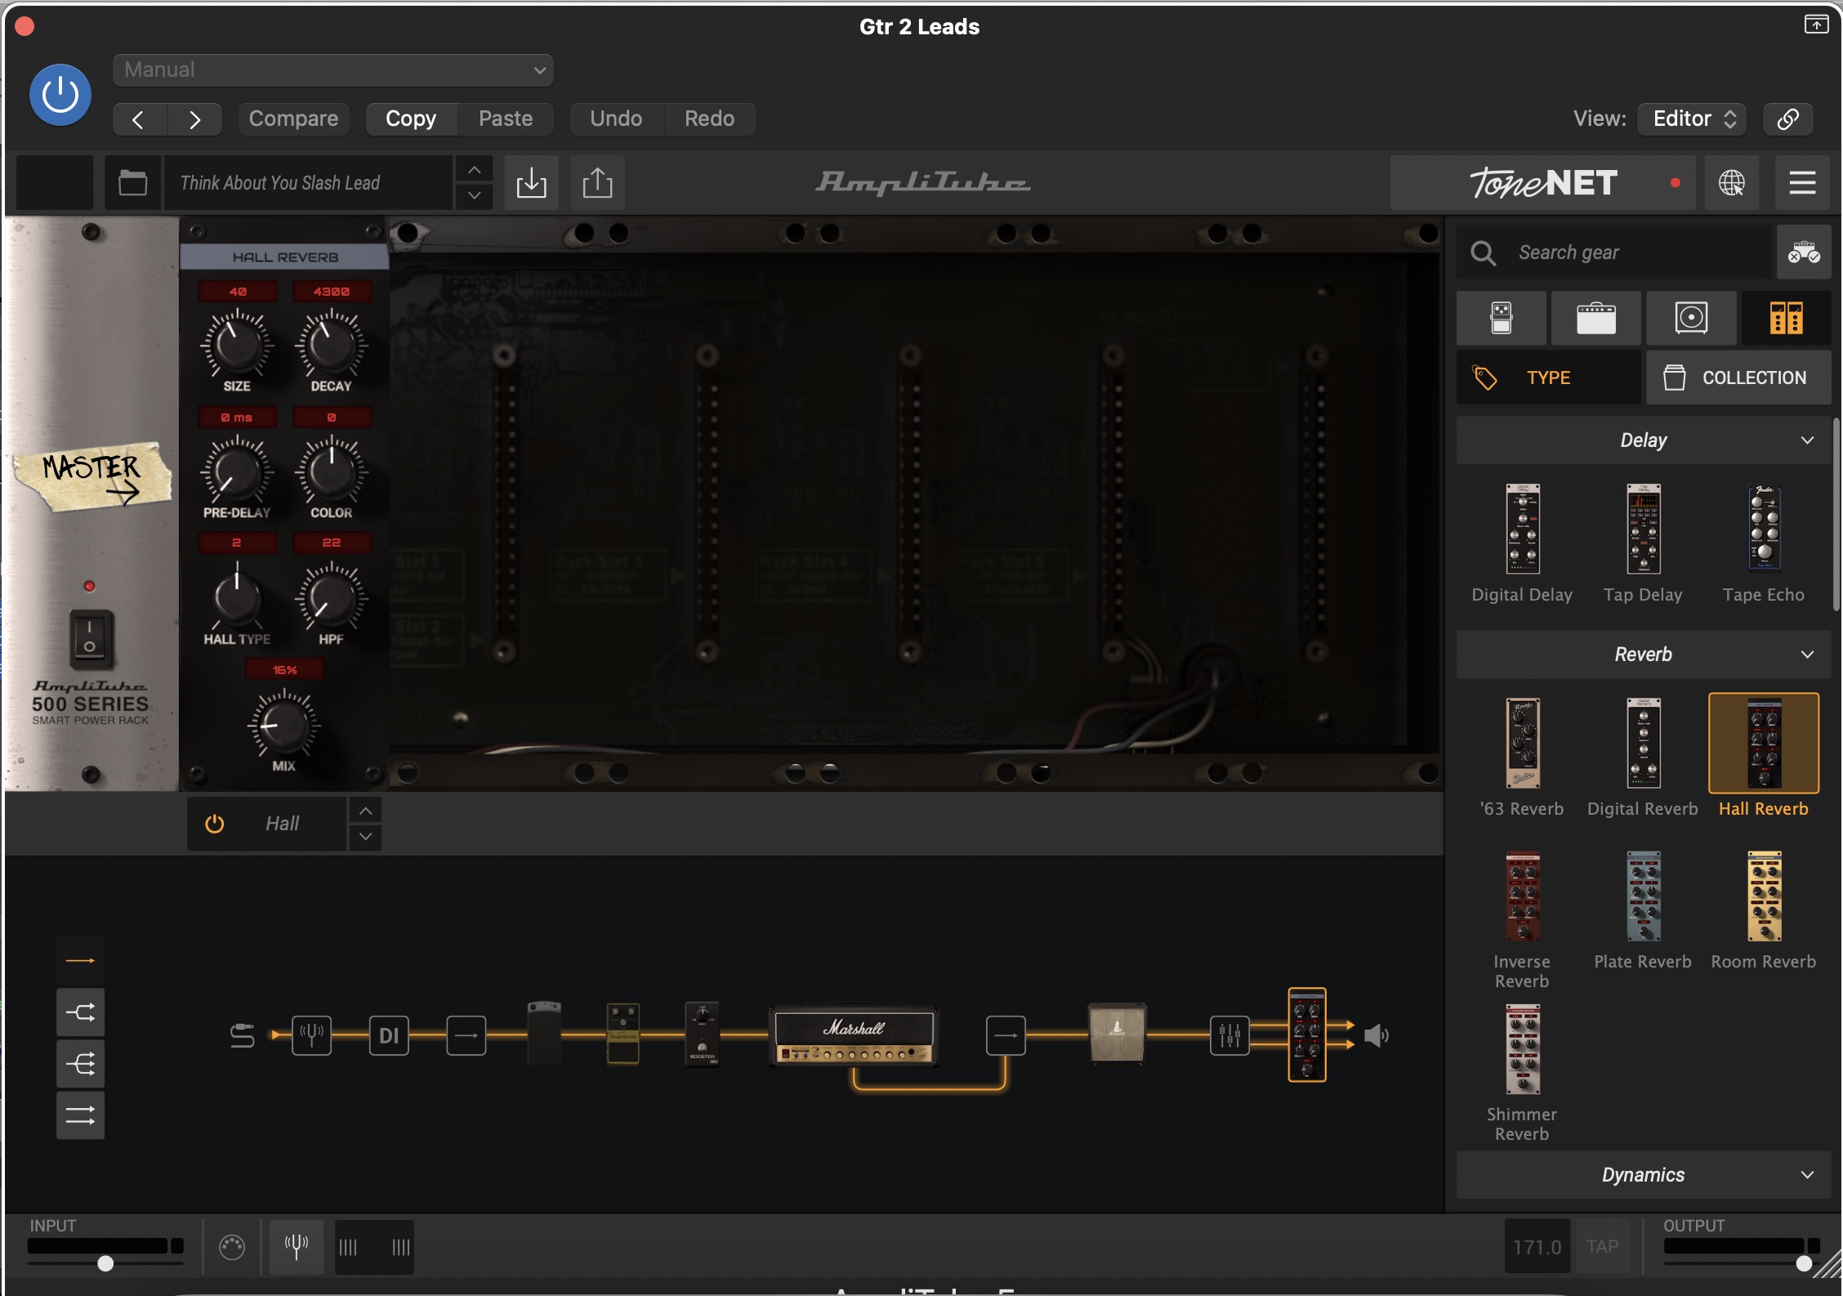Click the Hall Reverb DECAY knob

click(331, 345)
